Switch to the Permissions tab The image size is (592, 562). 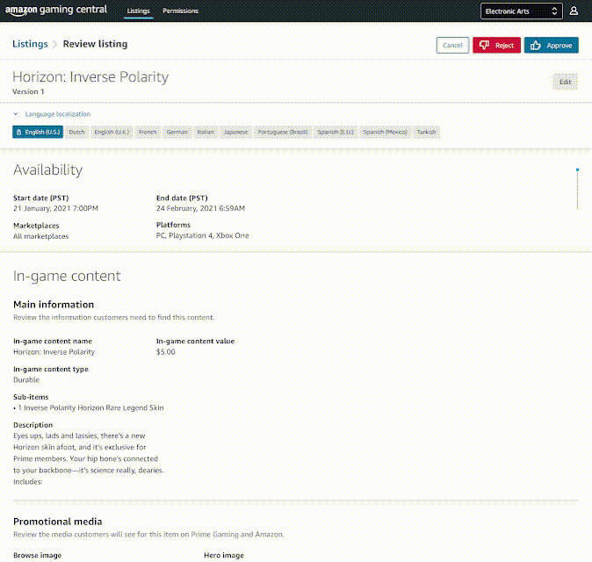[x=180, y=11]
